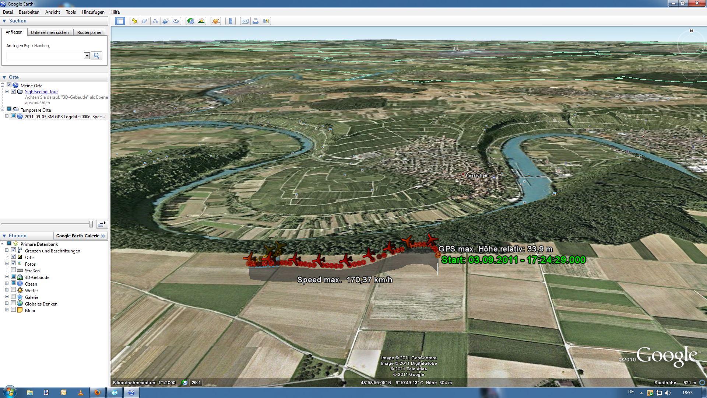Collapse the Orte panel triangle
This screenshot has width=707, height=398.
4,77
